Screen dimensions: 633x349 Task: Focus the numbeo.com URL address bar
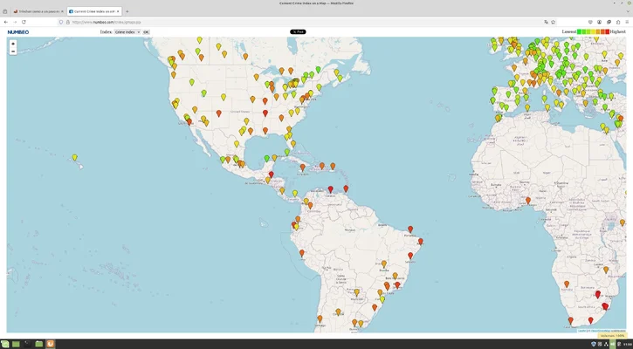306,22
